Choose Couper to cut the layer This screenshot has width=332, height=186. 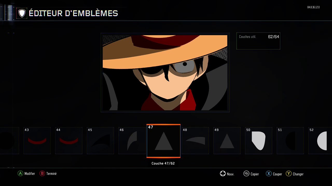click(277, 174)
